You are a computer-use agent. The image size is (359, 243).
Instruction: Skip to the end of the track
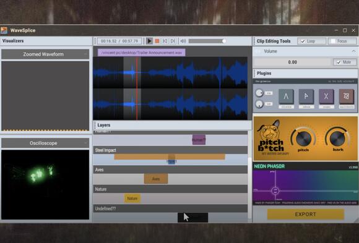pyautogui.click(x=173, y=41)
